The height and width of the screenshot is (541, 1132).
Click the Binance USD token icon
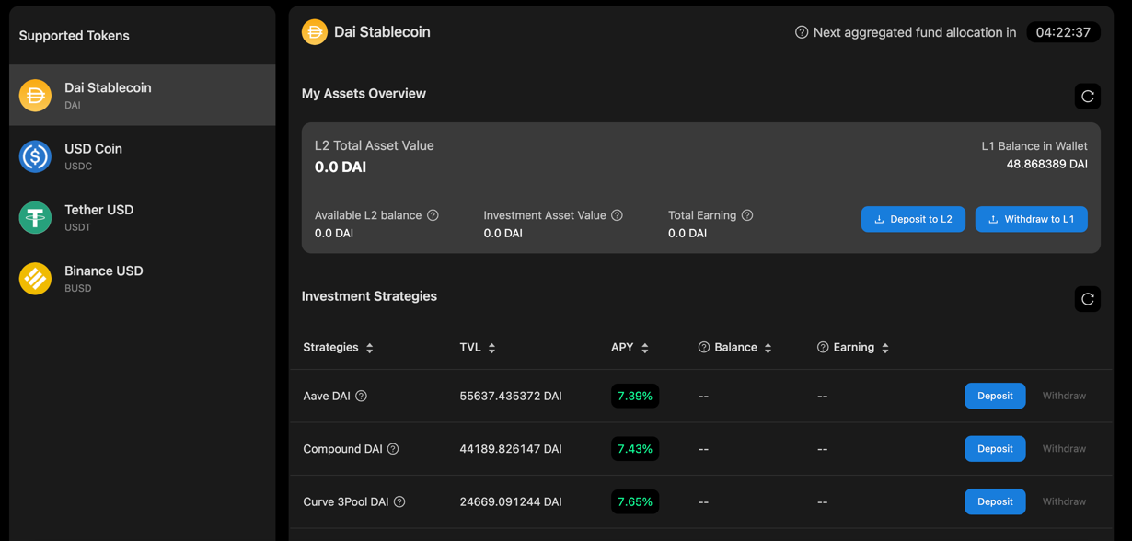(x=36, y=279)
